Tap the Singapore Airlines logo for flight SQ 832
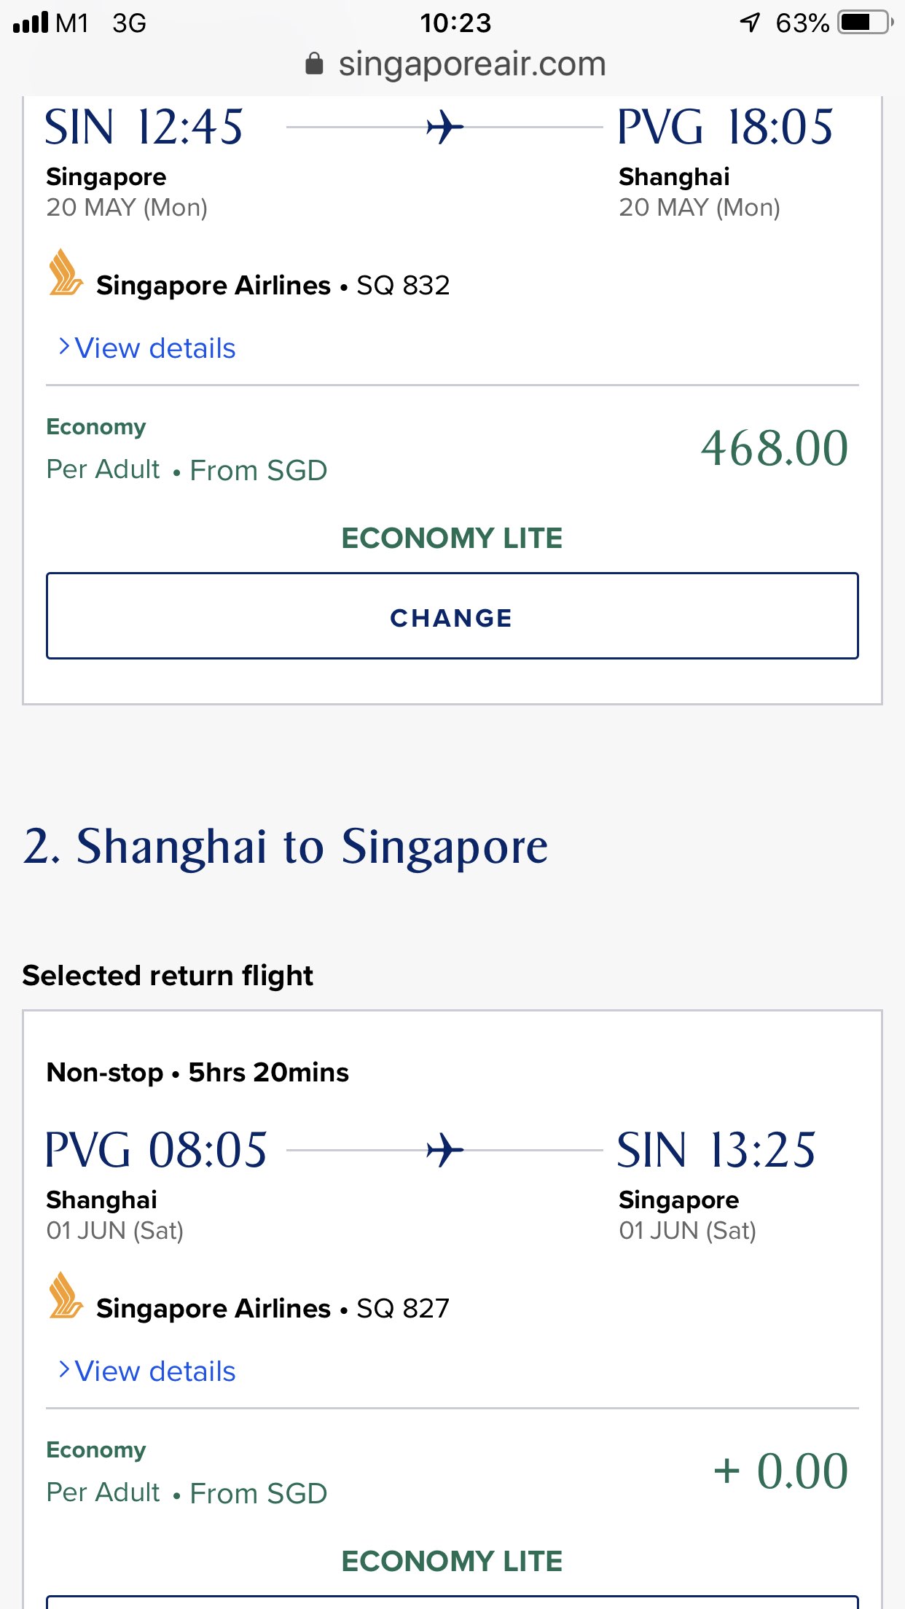Image resolution: width=905 pixels, height=1609 pixels. pyautogui.click(x=66, y=273)
